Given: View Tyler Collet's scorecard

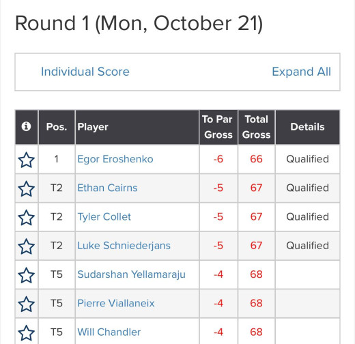Looking at the screenshot, I should (x=104, y=217).
